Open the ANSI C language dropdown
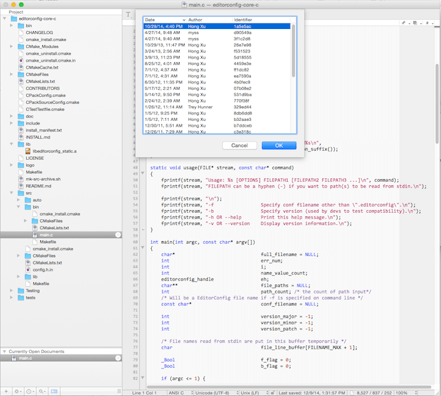This screenshot has width=441, height=396. coord(179,392)
